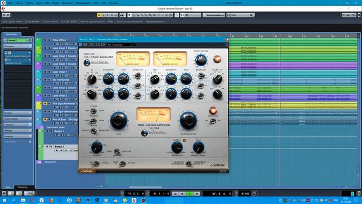
Task: Activate the yellow M mute-all button in toolbar
Action: click(x=99, y=15)
